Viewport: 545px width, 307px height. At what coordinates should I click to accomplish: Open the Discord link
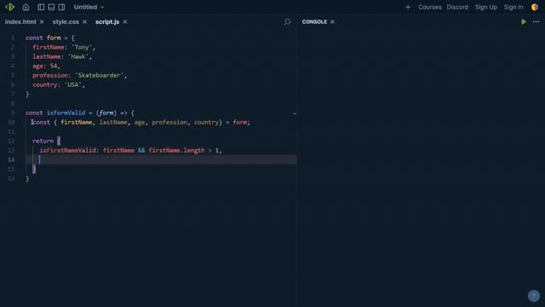click(457, 7)
